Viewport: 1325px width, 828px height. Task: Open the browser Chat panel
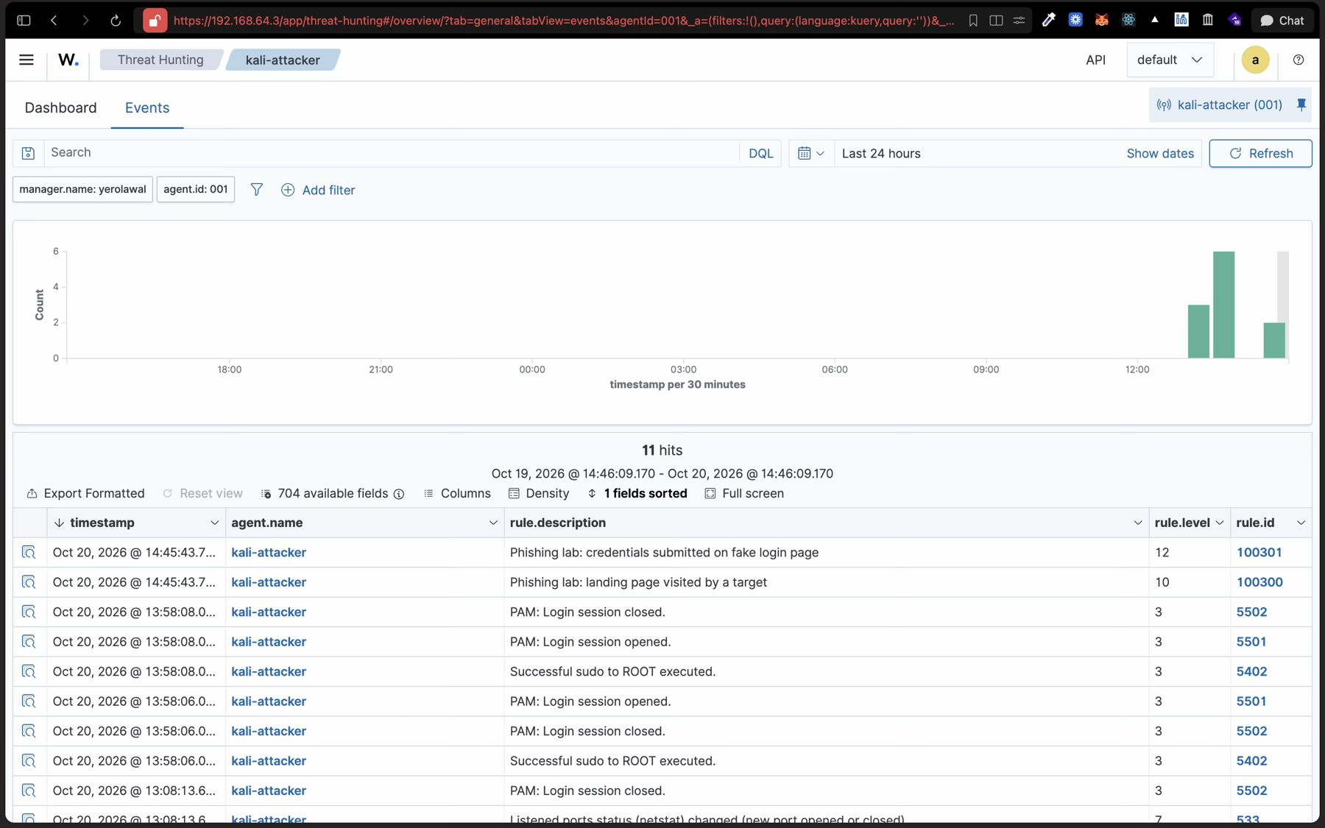point(1282,21)
